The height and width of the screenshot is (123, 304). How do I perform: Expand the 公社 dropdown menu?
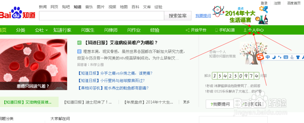click(x=41, y=30)
